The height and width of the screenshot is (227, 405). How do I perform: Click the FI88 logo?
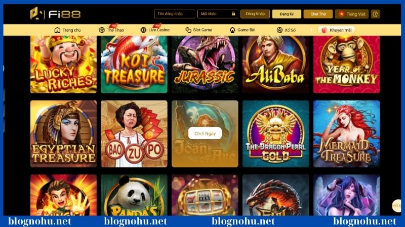click(x=55, y=14)
